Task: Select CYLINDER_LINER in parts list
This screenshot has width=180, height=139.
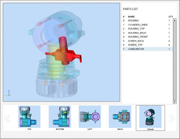Action: tap(148, 25)
